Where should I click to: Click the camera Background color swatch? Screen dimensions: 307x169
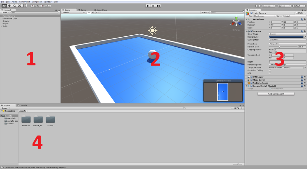286,37
